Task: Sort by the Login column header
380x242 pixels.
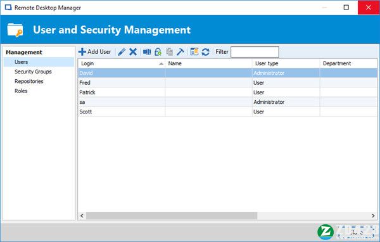Action: click(x=122, y=63)
